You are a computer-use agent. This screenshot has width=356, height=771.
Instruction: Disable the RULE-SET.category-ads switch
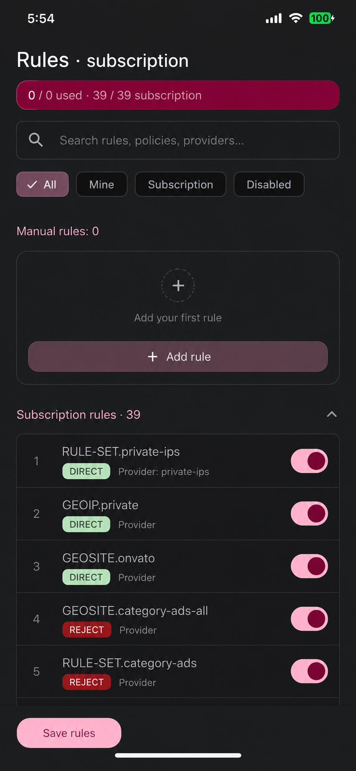pos(309,672)
